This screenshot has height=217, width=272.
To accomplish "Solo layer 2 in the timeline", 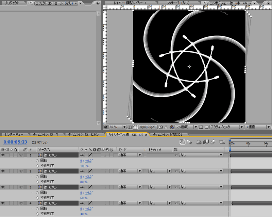I will [x=11, y=171].
